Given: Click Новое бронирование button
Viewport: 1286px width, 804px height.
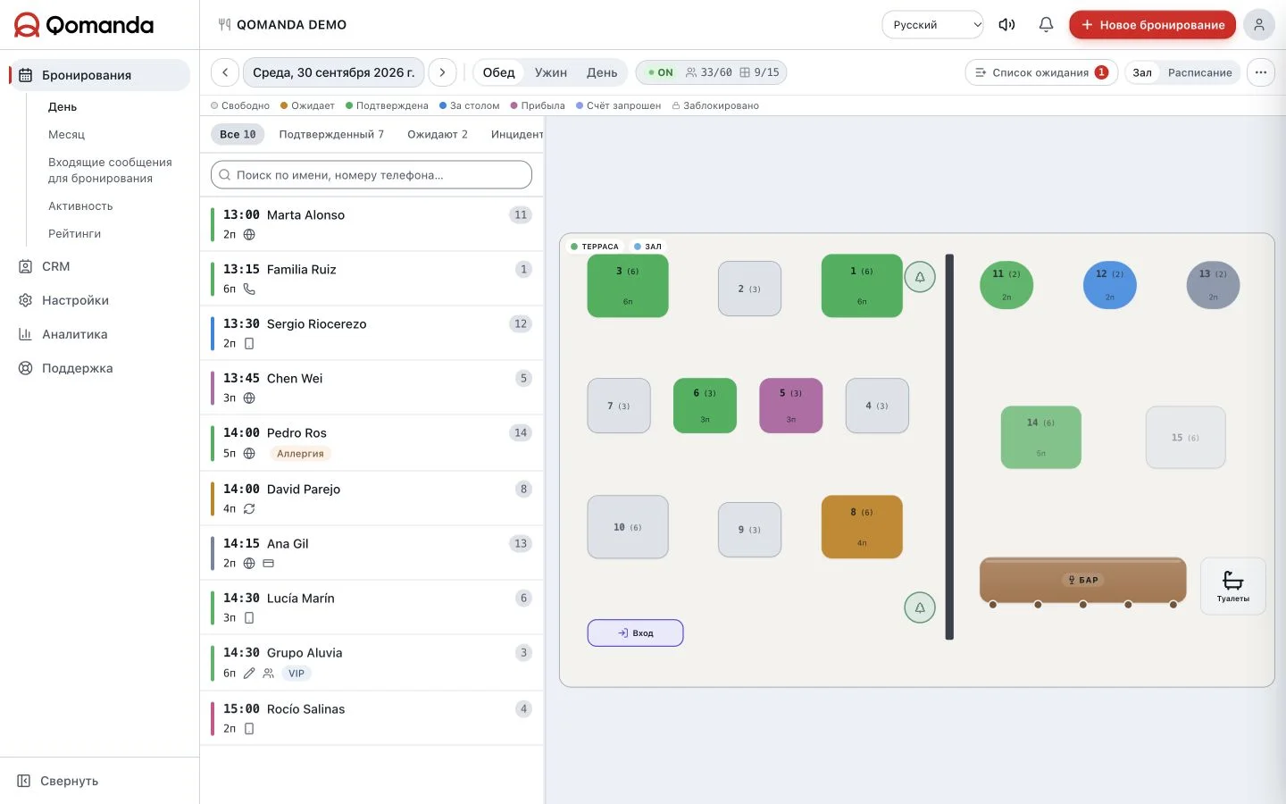Looking at the screenshot, I should (1152, 25).
